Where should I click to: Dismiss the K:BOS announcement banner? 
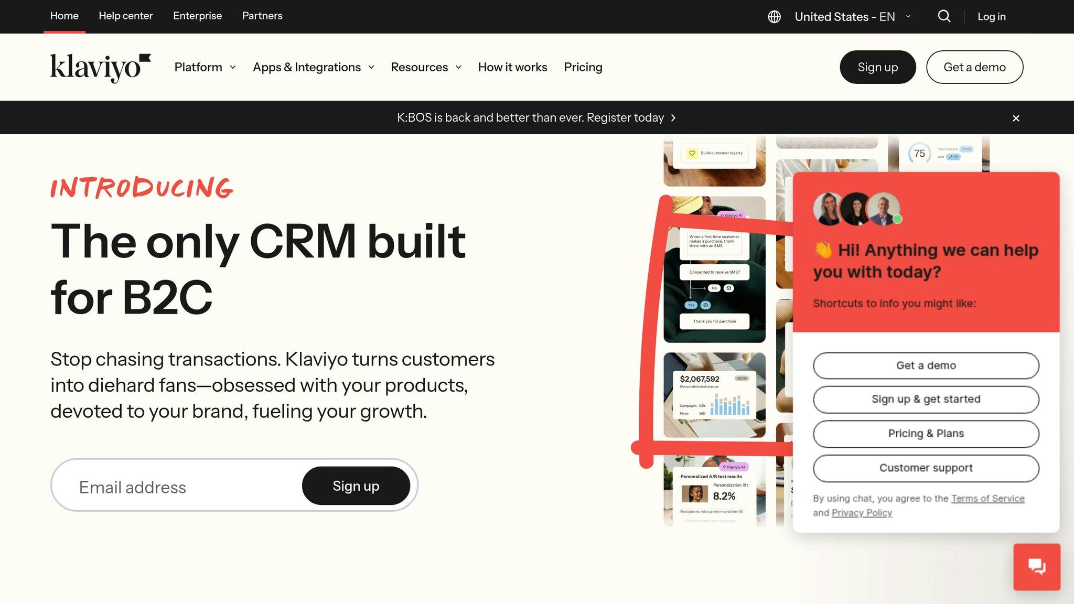(1016, 118)
